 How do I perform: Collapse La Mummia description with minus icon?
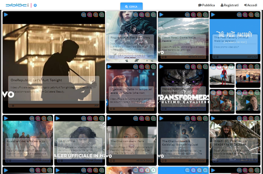62,161
